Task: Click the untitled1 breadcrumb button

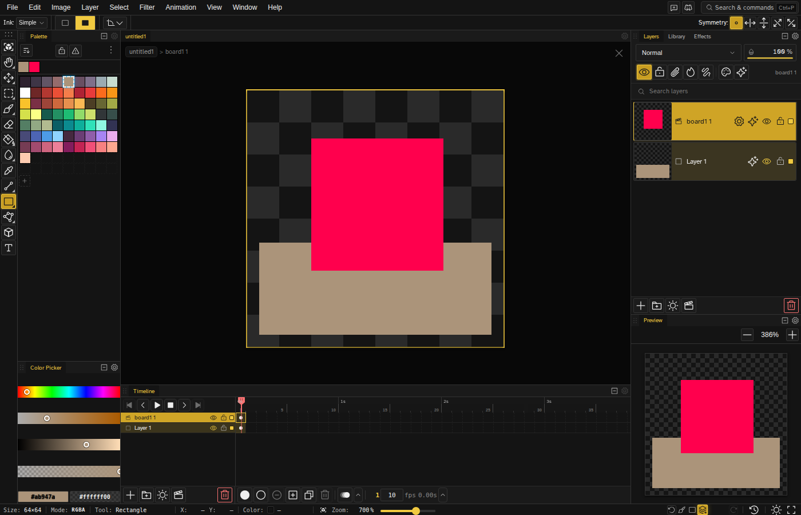Action: coord(141,51)
